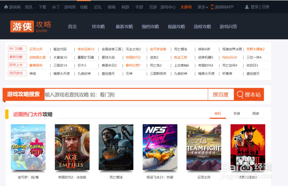Screen dimensions: 288x186
Task: Click the 游侠攻略 GUIDE logo
Action: click(x=31, y=26)
